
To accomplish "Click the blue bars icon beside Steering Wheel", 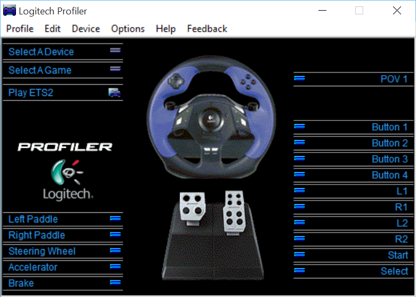I will 115,250.
